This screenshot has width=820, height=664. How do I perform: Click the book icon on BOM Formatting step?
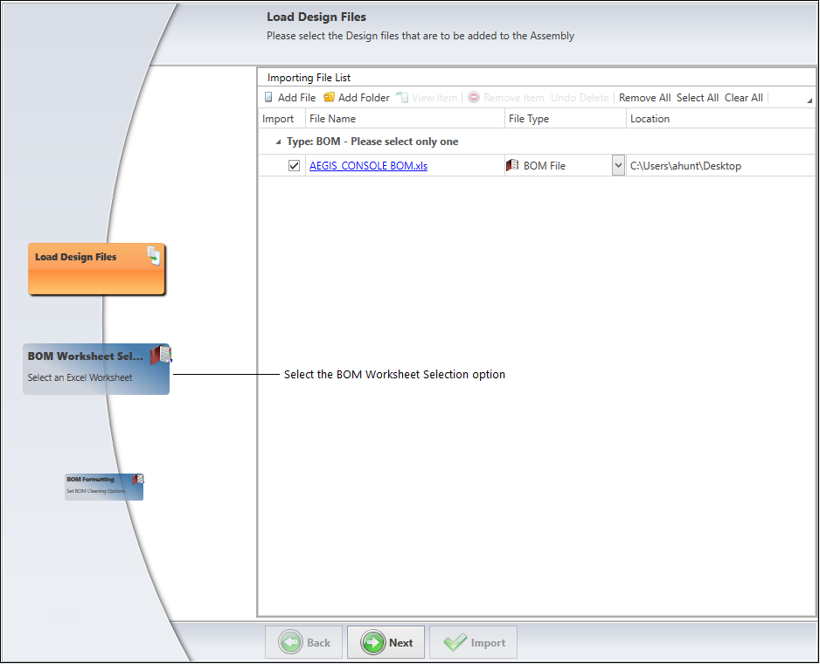click(136, 478)
